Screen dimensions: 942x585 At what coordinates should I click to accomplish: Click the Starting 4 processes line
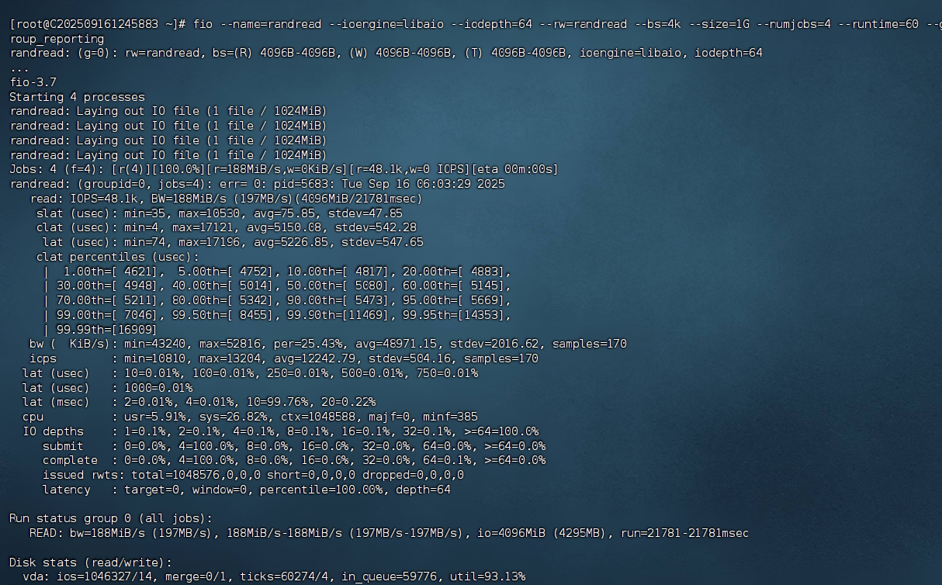pyautogui.click(x=76, y=96)
